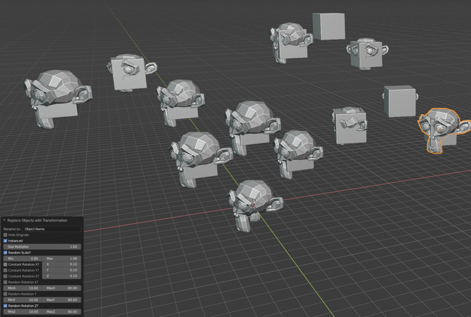Click the Min 0.80 scale field

22,258
